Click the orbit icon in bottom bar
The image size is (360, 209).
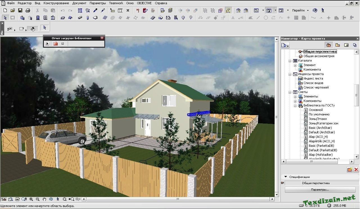[51, 199]
